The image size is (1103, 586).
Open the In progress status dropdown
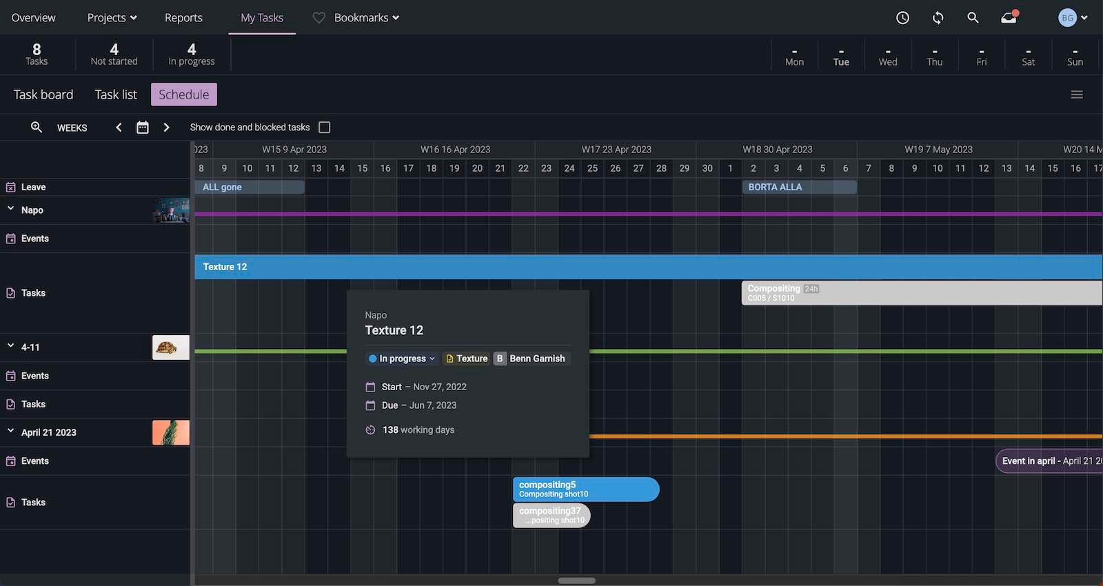point(402,358)
